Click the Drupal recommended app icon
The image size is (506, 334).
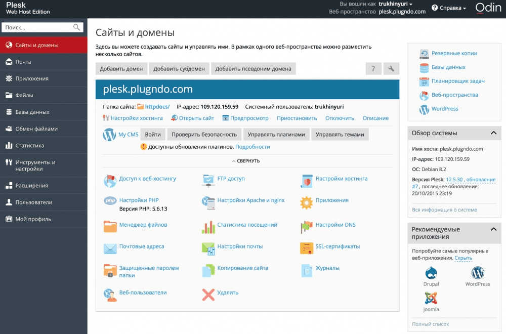click(x=431, y=273)
